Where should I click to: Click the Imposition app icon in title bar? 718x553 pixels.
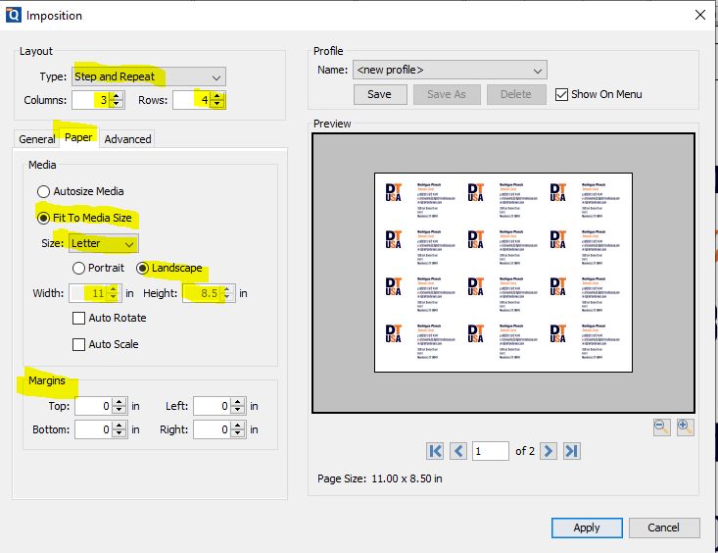14,15
